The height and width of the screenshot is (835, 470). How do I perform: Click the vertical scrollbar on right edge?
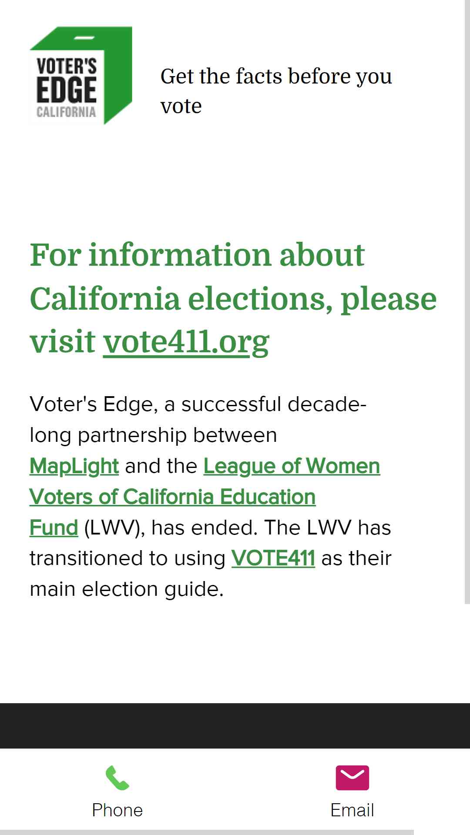point(467,302)
